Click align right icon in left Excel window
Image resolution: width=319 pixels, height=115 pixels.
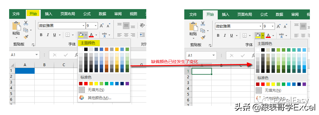tap(133, 35)
